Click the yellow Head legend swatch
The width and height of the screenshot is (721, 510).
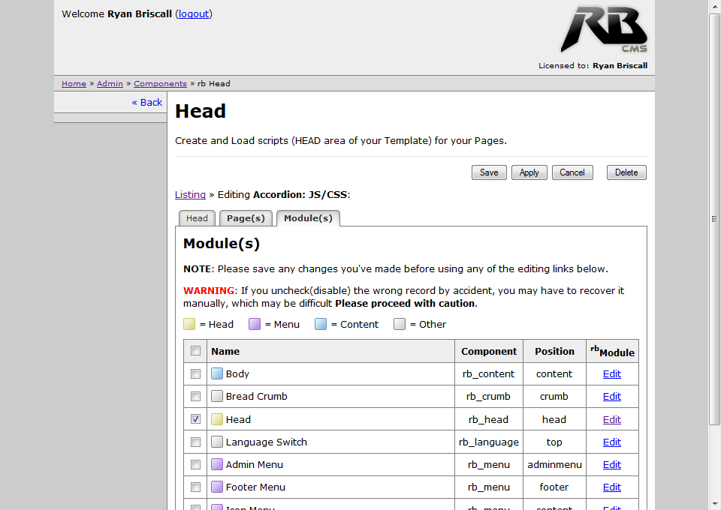coord(189,324)
